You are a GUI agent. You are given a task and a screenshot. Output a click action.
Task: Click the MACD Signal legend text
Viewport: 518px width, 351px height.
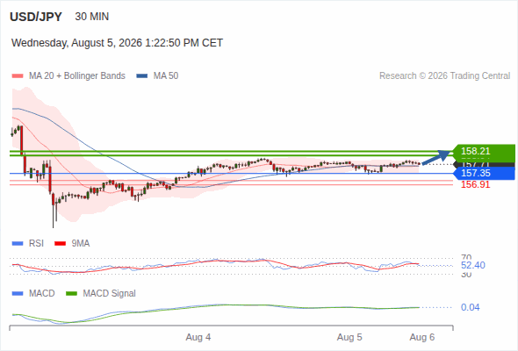[x=110, y=294]
